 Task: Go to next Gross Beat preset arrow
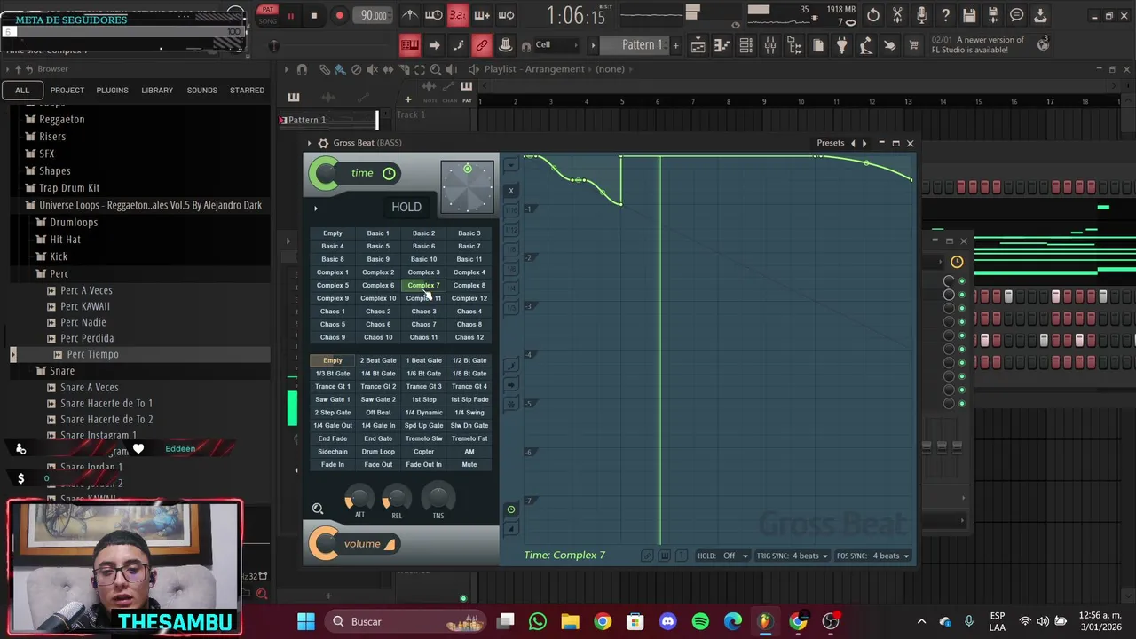click(864, 143)
